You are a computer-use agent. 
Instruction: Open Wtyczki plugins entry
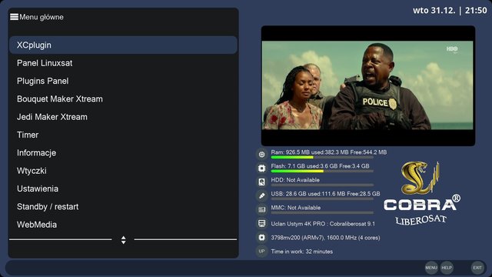coord(123,171)
